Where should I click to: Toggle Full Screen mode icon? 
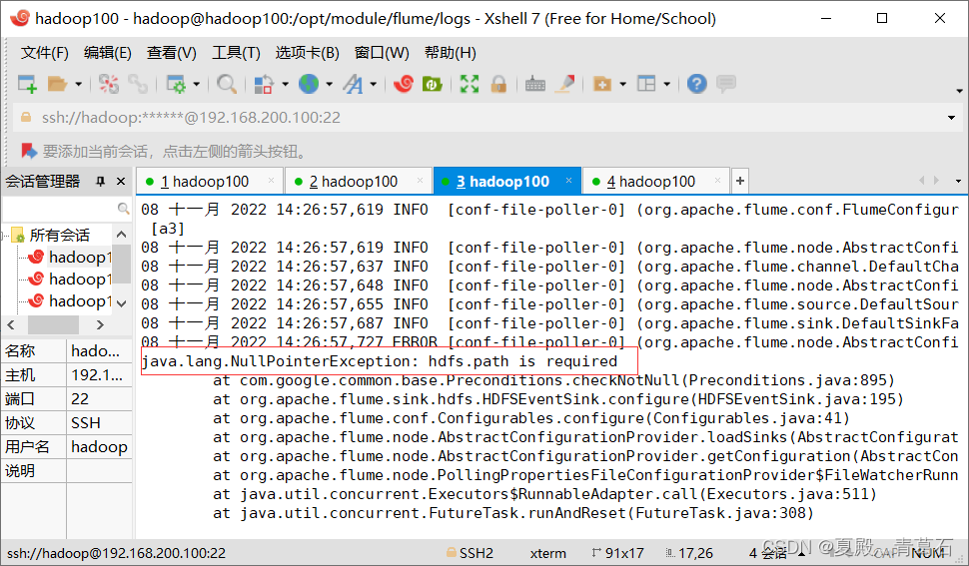click(470, 84)
